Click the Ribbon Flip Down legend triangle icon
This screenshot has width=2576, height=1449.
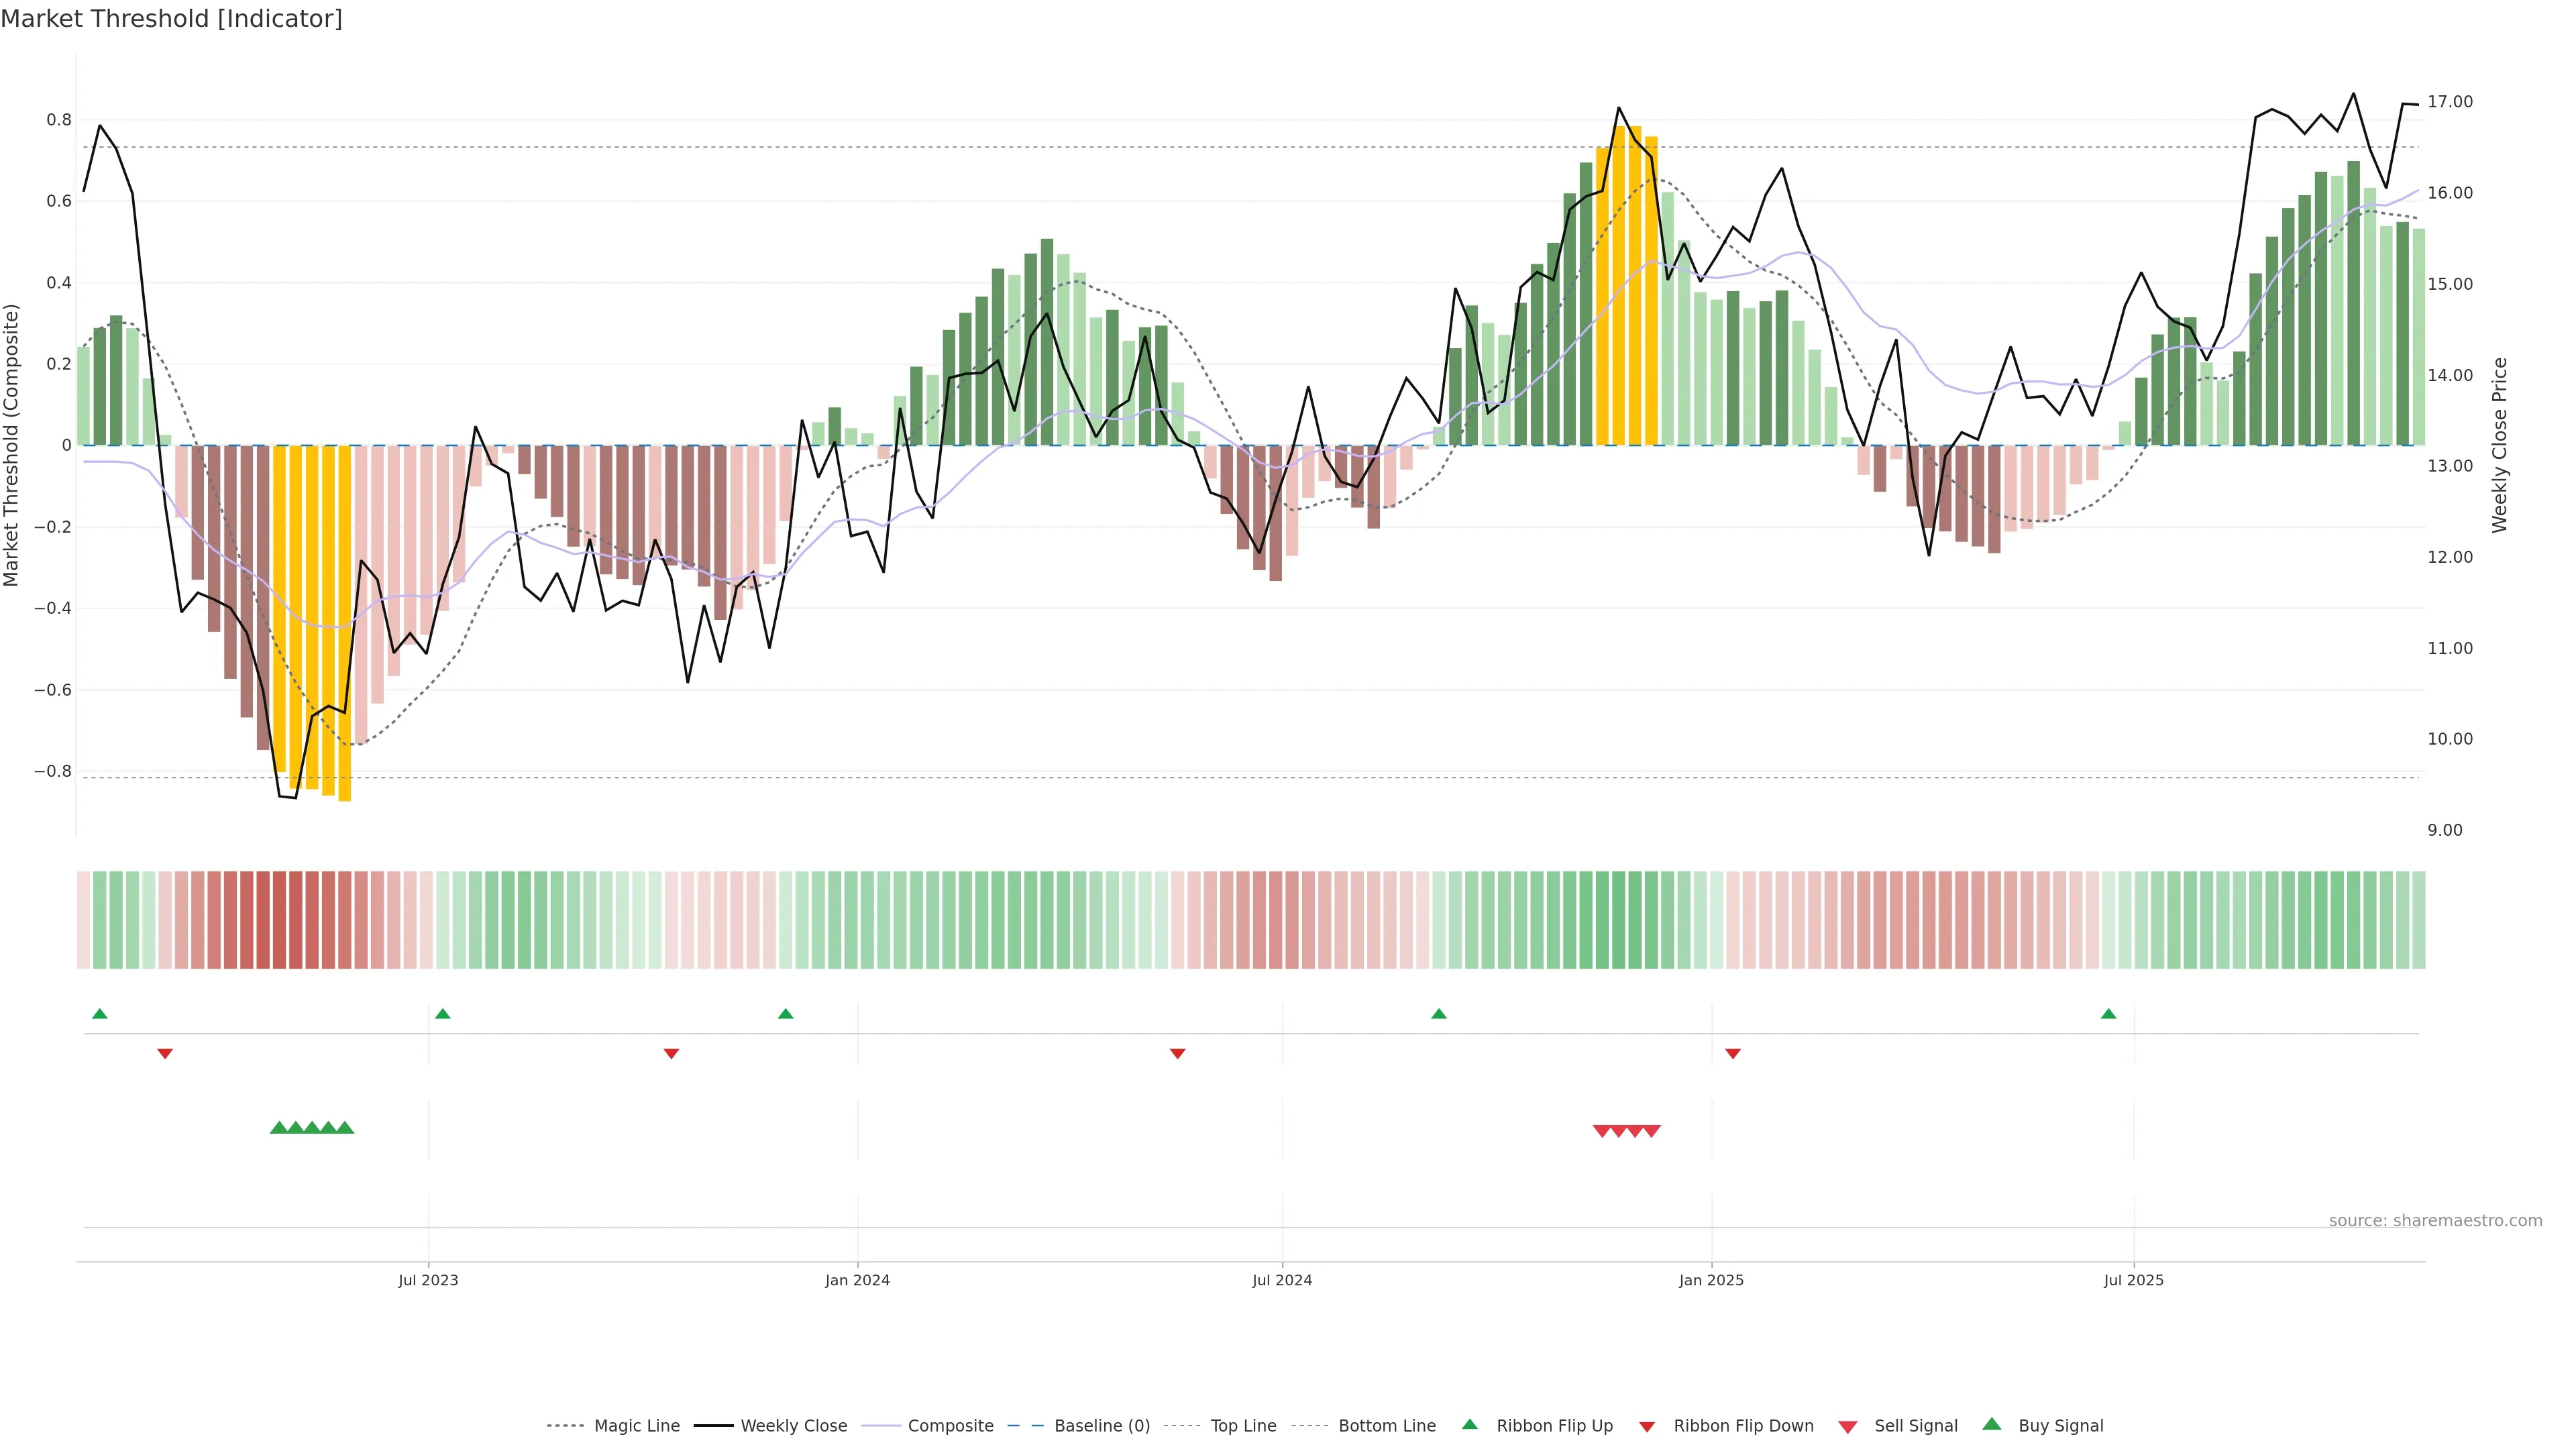pos(1647,1426)
